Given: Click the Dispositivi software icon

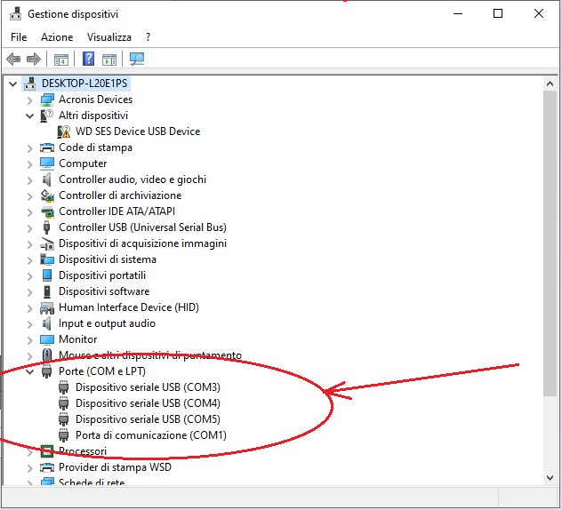Looking at the screenshot, I should (47, 291).
